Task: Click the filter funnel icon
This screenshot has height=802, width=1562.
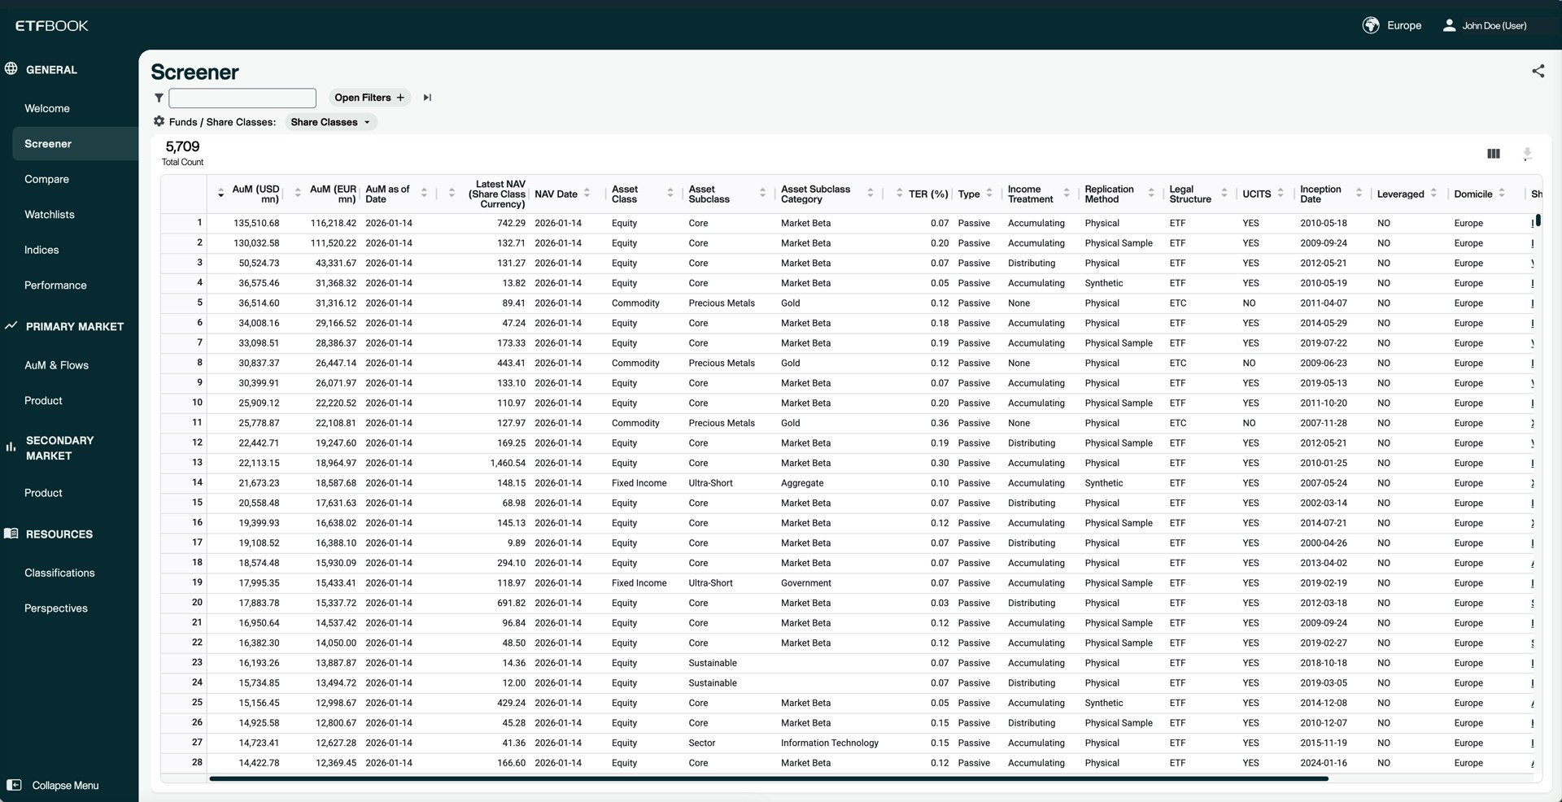Action: pos(159,98)
